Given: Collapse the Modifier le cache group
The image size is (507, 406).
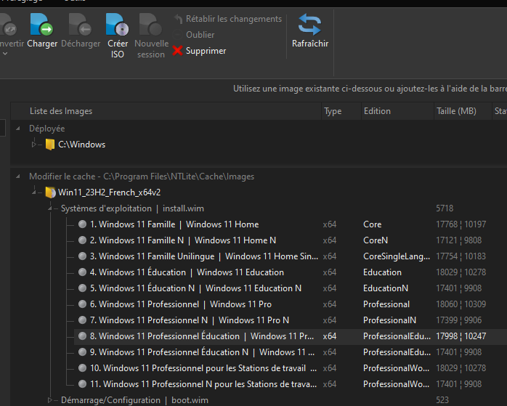Looking at the screenshot, I should click(18, 176).
